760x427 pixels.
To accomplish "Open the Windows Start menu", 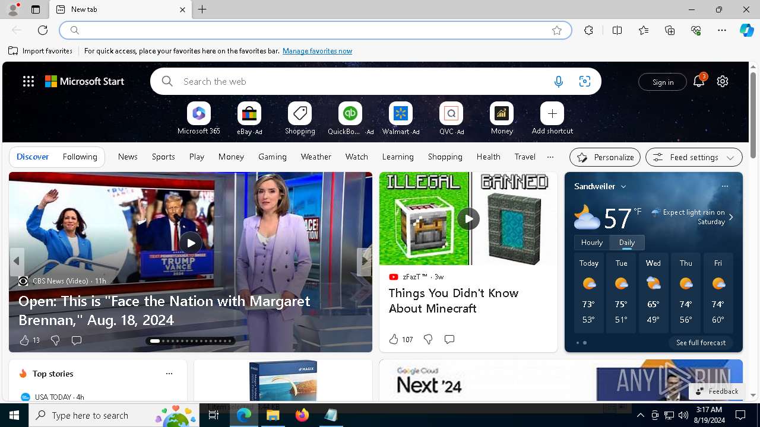I will (14, 415).
